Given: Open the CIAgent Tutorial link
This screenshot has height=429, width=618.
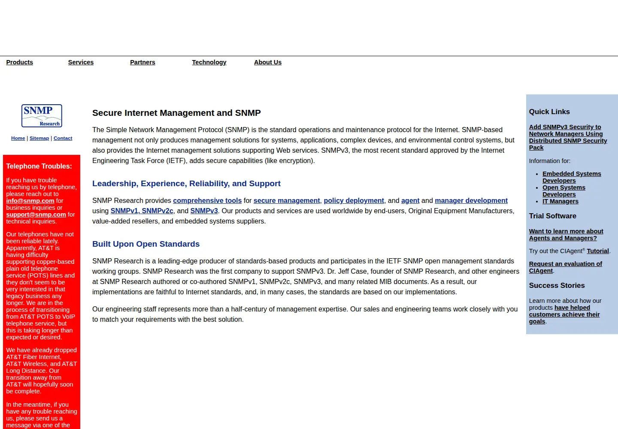Looking at the screenshot, I should point(598,251).
